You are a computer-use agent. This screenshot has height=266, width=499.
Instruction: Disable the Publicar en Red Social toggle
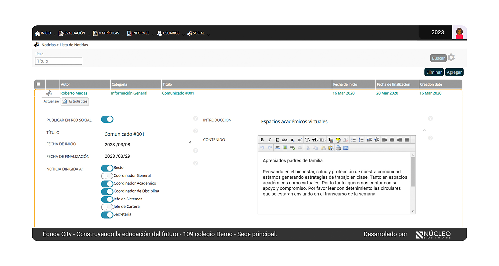107,119
